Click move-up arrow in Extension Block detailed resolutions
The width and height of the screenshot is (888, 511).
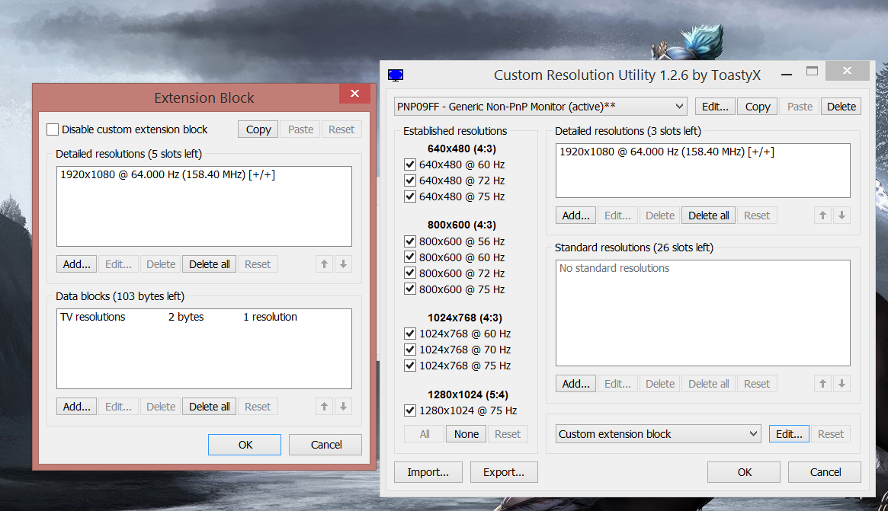(324, 264)
